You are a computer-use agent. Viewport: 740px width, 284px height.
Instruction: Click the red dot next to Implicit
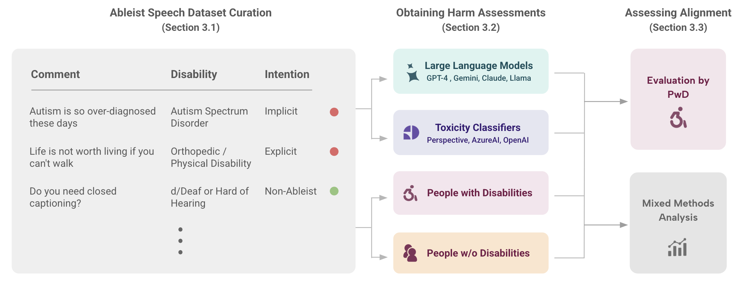[334, 112]
